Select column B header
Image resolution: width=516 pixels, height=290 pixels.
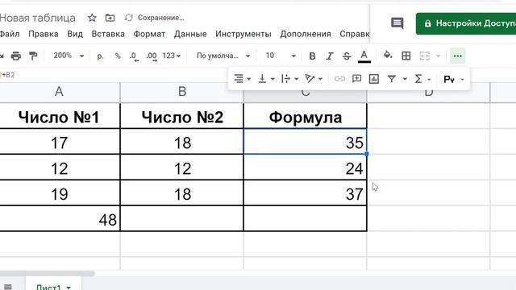[182, 92]
